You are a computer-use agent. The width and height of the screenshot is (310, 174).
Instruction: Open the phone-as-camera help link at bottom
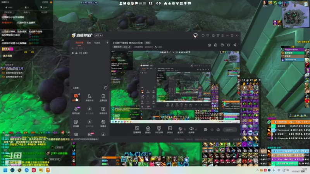(86, 139)
